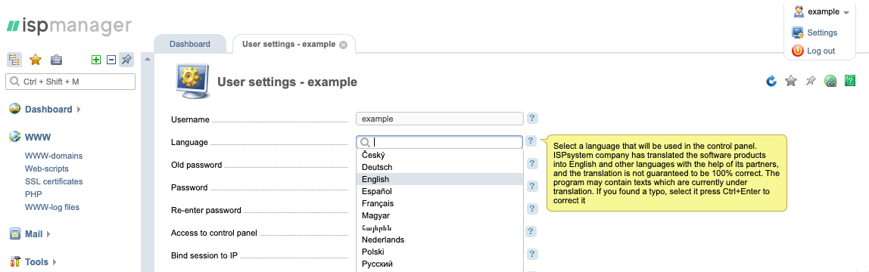
Task: Toggle the sidebar pin icon
Action: click(x=127, y=60)
